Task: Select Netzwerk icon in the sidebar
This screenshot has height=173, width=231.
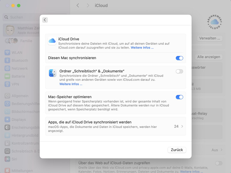Action: click(7, 68)
